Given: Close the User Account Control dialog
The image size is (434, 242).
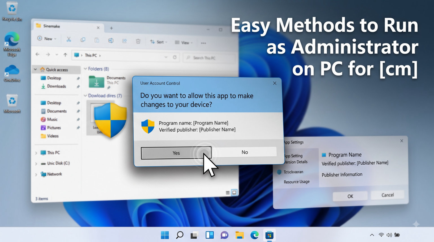Looking at the screenshot, I should coord(275,83).
